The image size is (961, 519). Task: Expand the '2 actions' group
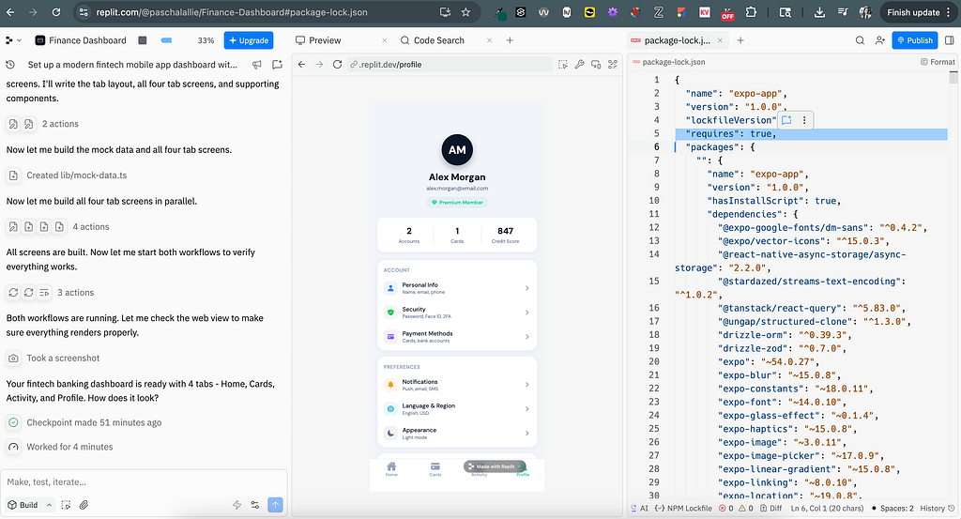(x=42, y=124)
